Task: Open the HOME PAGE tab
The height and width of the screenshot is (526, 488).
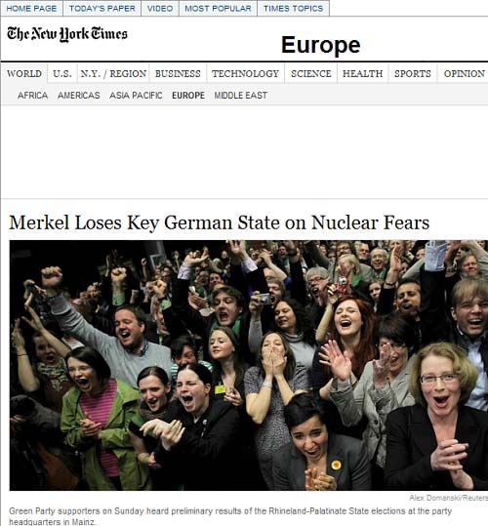Action: pyautogui.click(x=31, y=9)
